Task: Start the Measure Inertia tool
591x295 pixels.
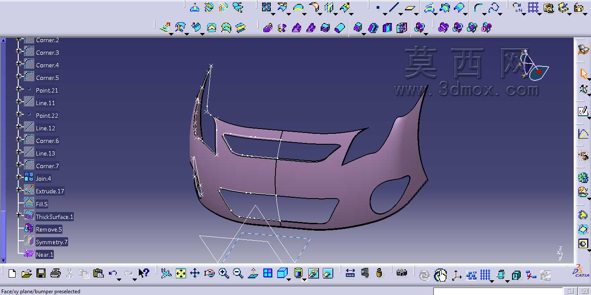Action: click(379, 273)
